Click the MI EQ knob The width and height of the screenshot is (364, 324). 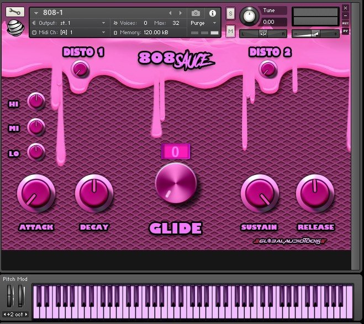pos(36,127)
